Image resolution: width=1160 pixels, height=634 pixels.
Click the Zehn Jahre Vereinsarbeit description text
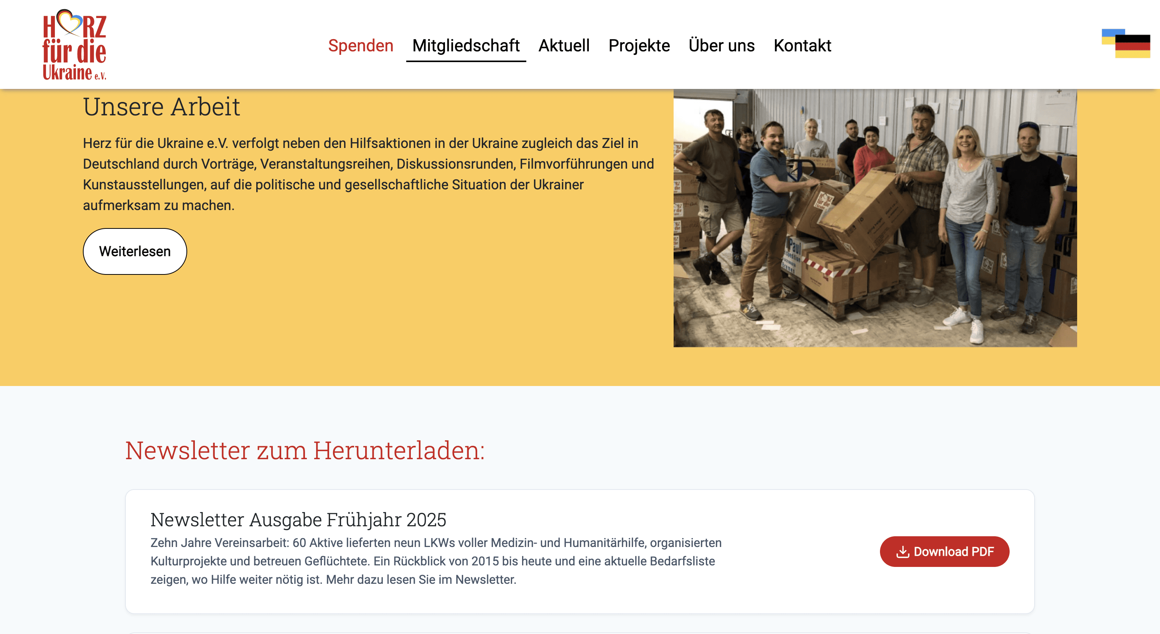(x=436, y=561)
